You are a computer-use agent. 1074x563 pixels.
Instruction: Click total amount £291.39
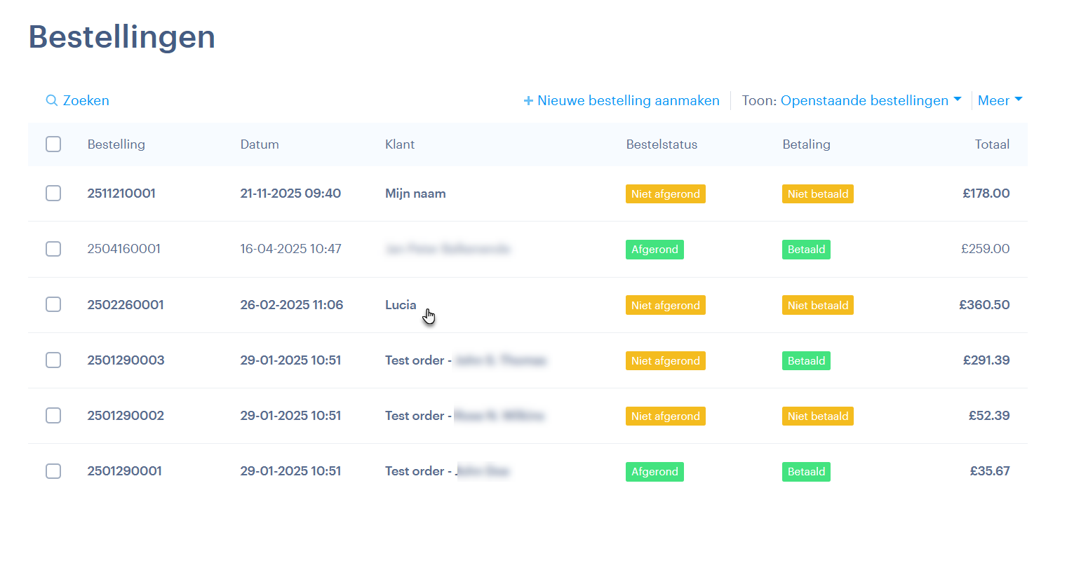click(986, 360)
